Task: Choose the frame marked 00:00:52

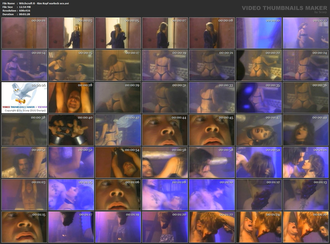Action: pyautogui.click(x=71, y=163)
